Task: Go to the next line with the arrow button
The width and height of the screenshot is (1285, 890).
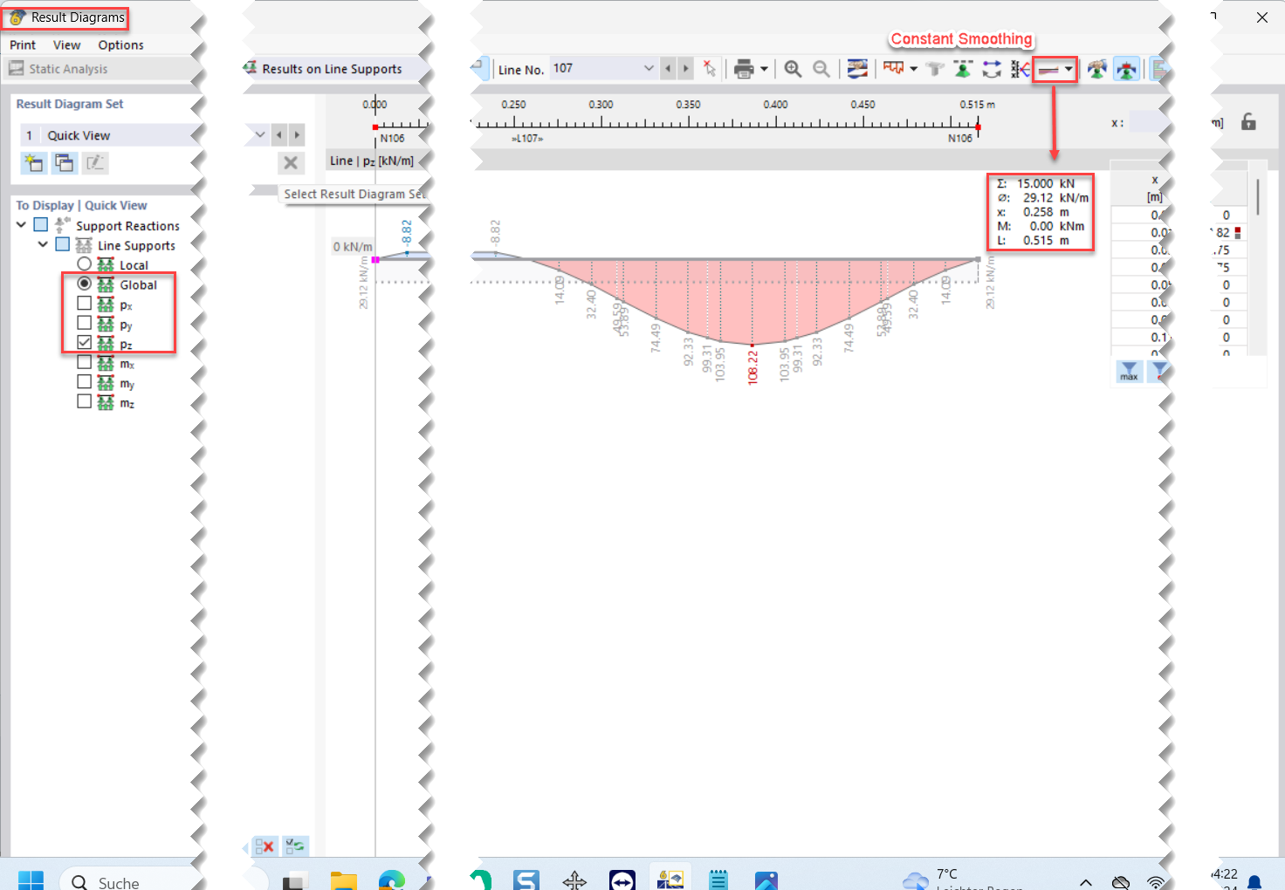Action: [685, 68]
